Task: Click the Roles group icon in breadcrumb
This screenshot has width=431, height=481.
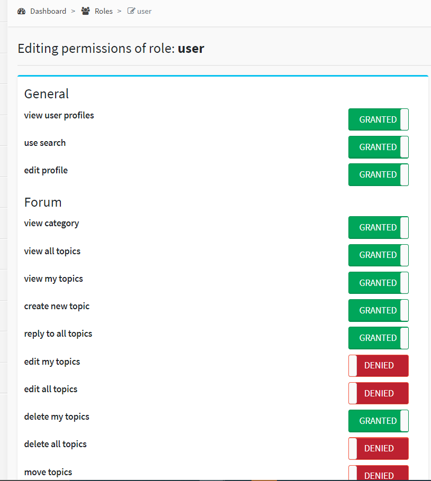Action: (x=85, y=11)
